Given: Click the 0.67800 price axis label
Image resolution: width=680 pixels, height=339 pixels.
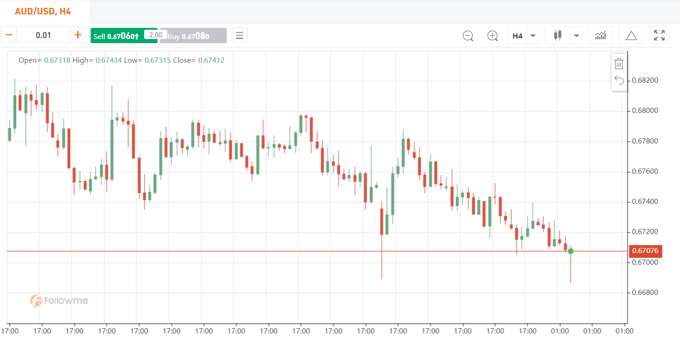Looking at the screenshot, I should pos(645,141).
